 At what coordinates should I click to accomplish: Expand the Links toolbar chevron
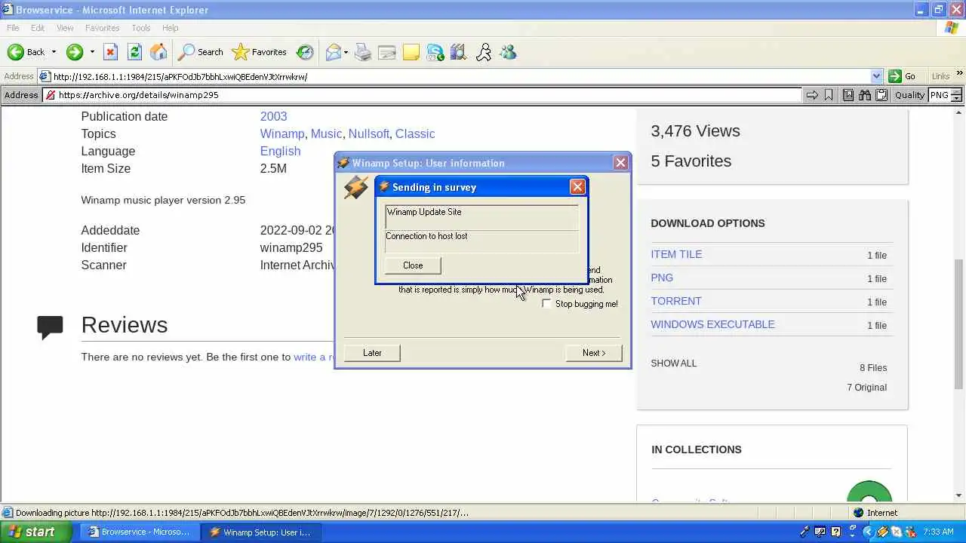959,73
